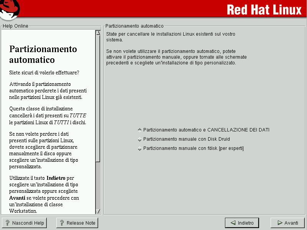Hide help using the Nascondi Help button
The height and width of the screenshot is (230, 307).
pos(24,223)
